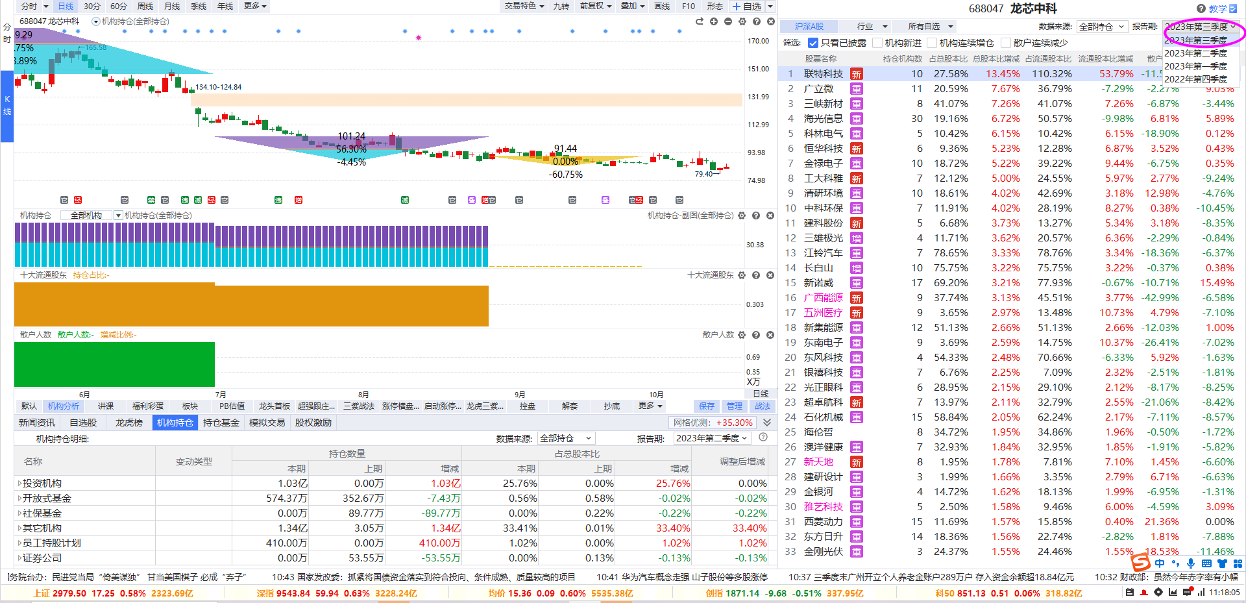Select the 机构分析 indicator template tab
The image size is (1246, 603).
[64, 406]
